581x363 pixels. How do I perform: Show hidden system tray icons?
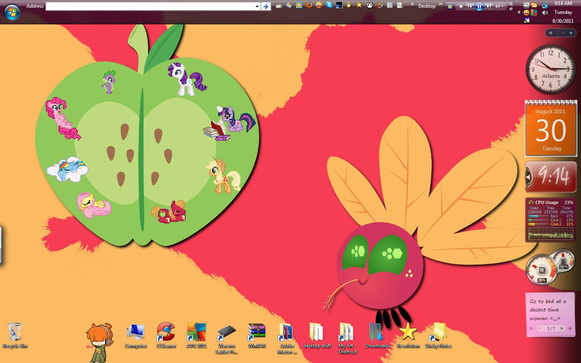pyautogui.click(x=519, y=12)
